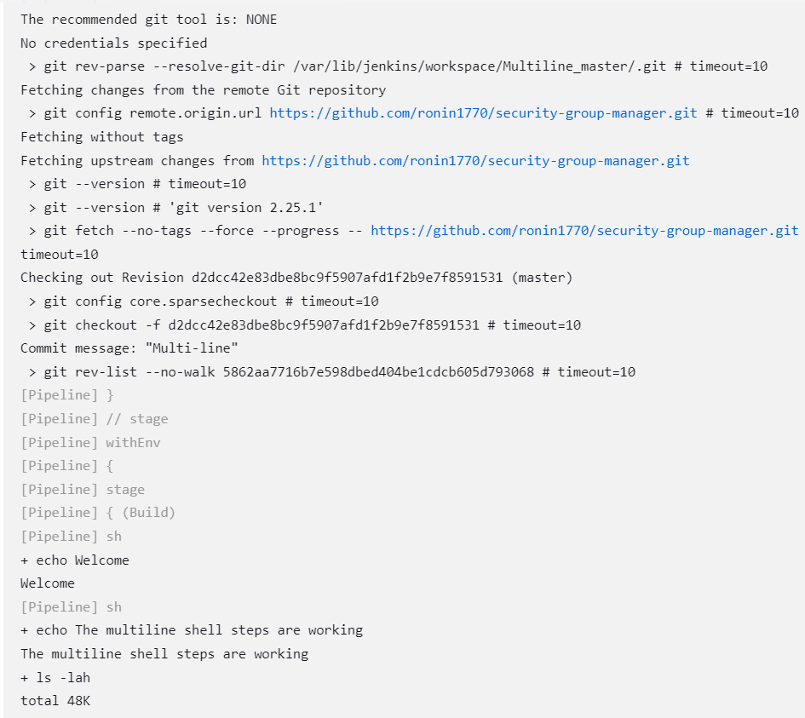Open the GitHub link in the remote.origin.url line
This screenshot has height=718, width=805.
[x=483, y=113]
